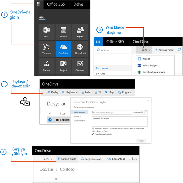
Task: Open the Posta (Outlook mail) tile
Action: point(47,32)
